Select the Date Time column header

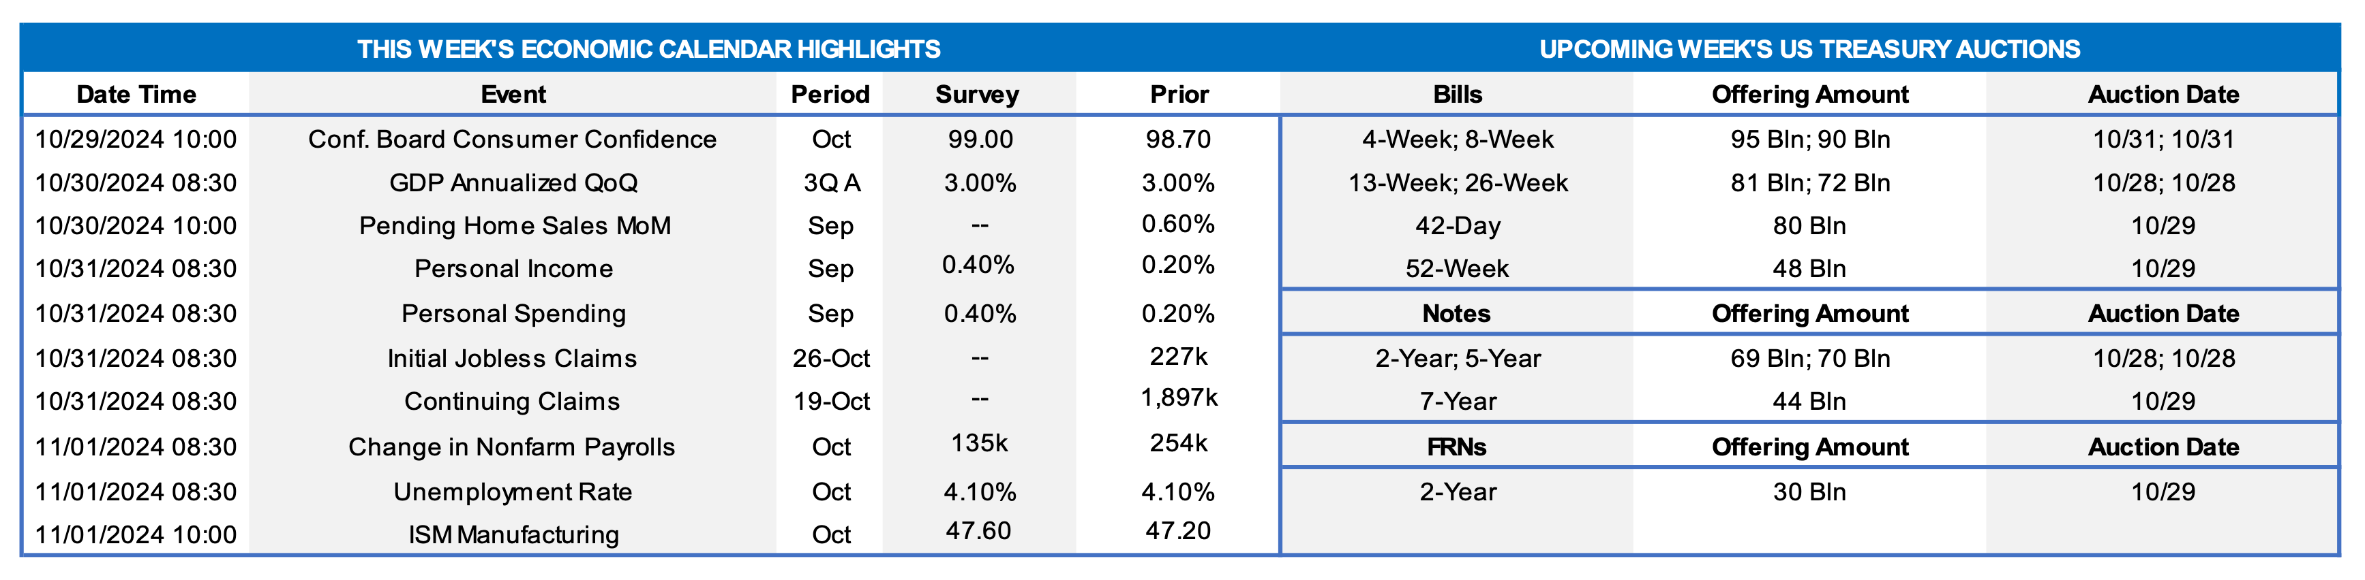click(136, 95)
